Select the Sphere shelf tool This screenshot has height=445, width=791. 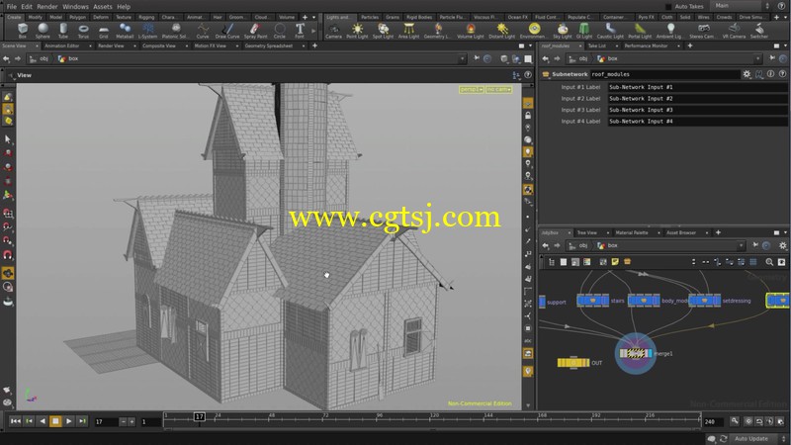click(43, 31)
